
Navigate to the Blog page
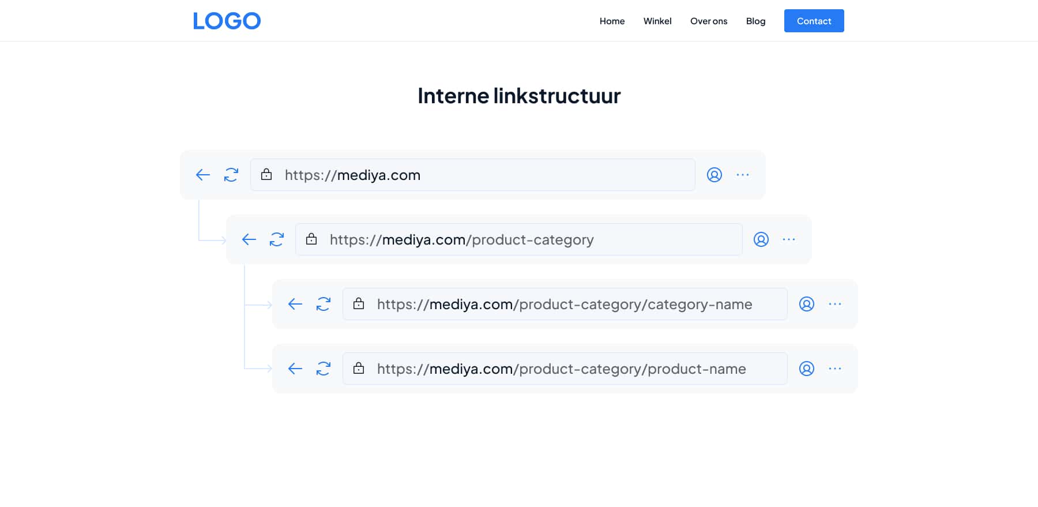(x=755, y=21)
